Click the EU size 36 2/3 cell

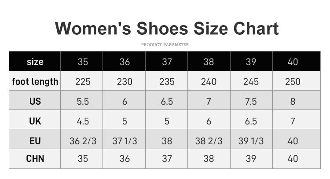(83, 141)
